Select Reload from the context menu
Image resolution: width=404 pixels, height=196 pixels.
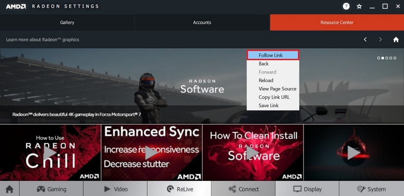[x=273, y=81]
